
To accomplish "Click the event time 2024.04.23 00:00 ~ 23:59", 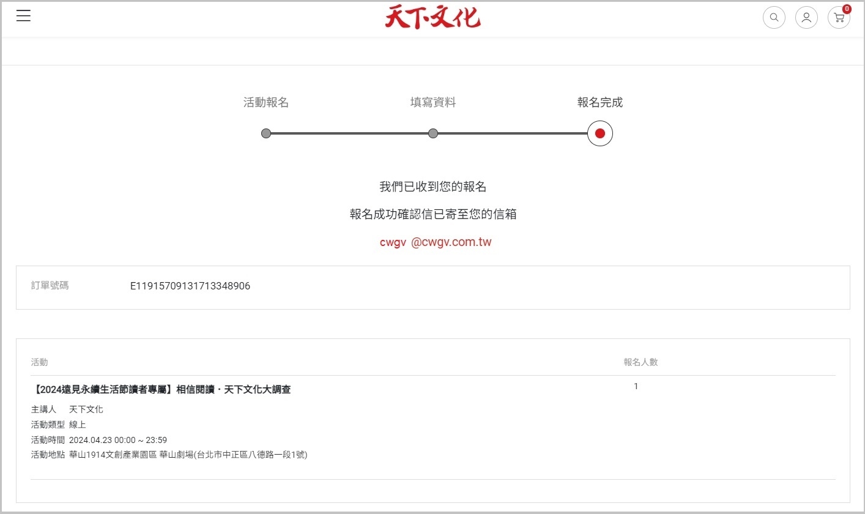I will click(x=118, y=440).
